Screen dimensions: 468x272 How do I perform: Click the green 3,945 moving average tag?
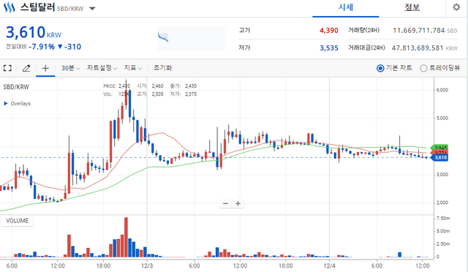tap(439, 148)
